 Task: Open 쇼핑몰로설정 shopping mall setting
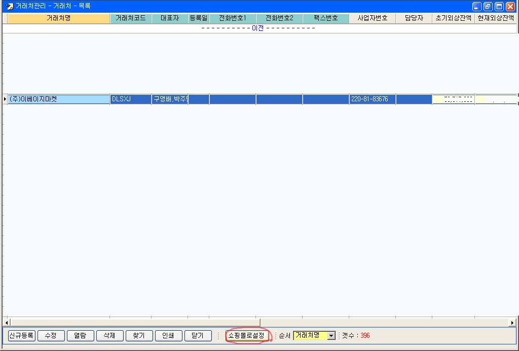[246, 336]
